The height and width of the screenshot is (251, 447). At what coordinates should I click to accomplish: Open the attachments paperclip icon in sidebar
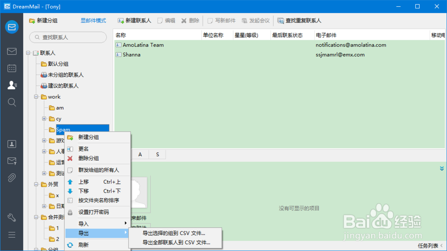pos(12,177)
